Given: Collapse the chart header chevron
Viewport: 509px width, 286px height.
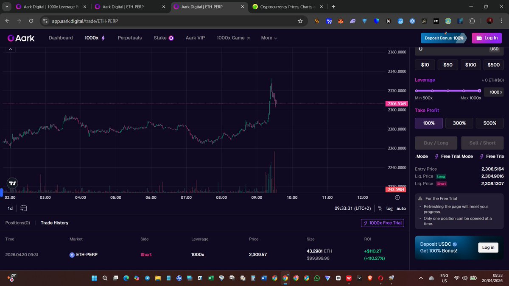Looking at the screenshot, I should [11, 49].
